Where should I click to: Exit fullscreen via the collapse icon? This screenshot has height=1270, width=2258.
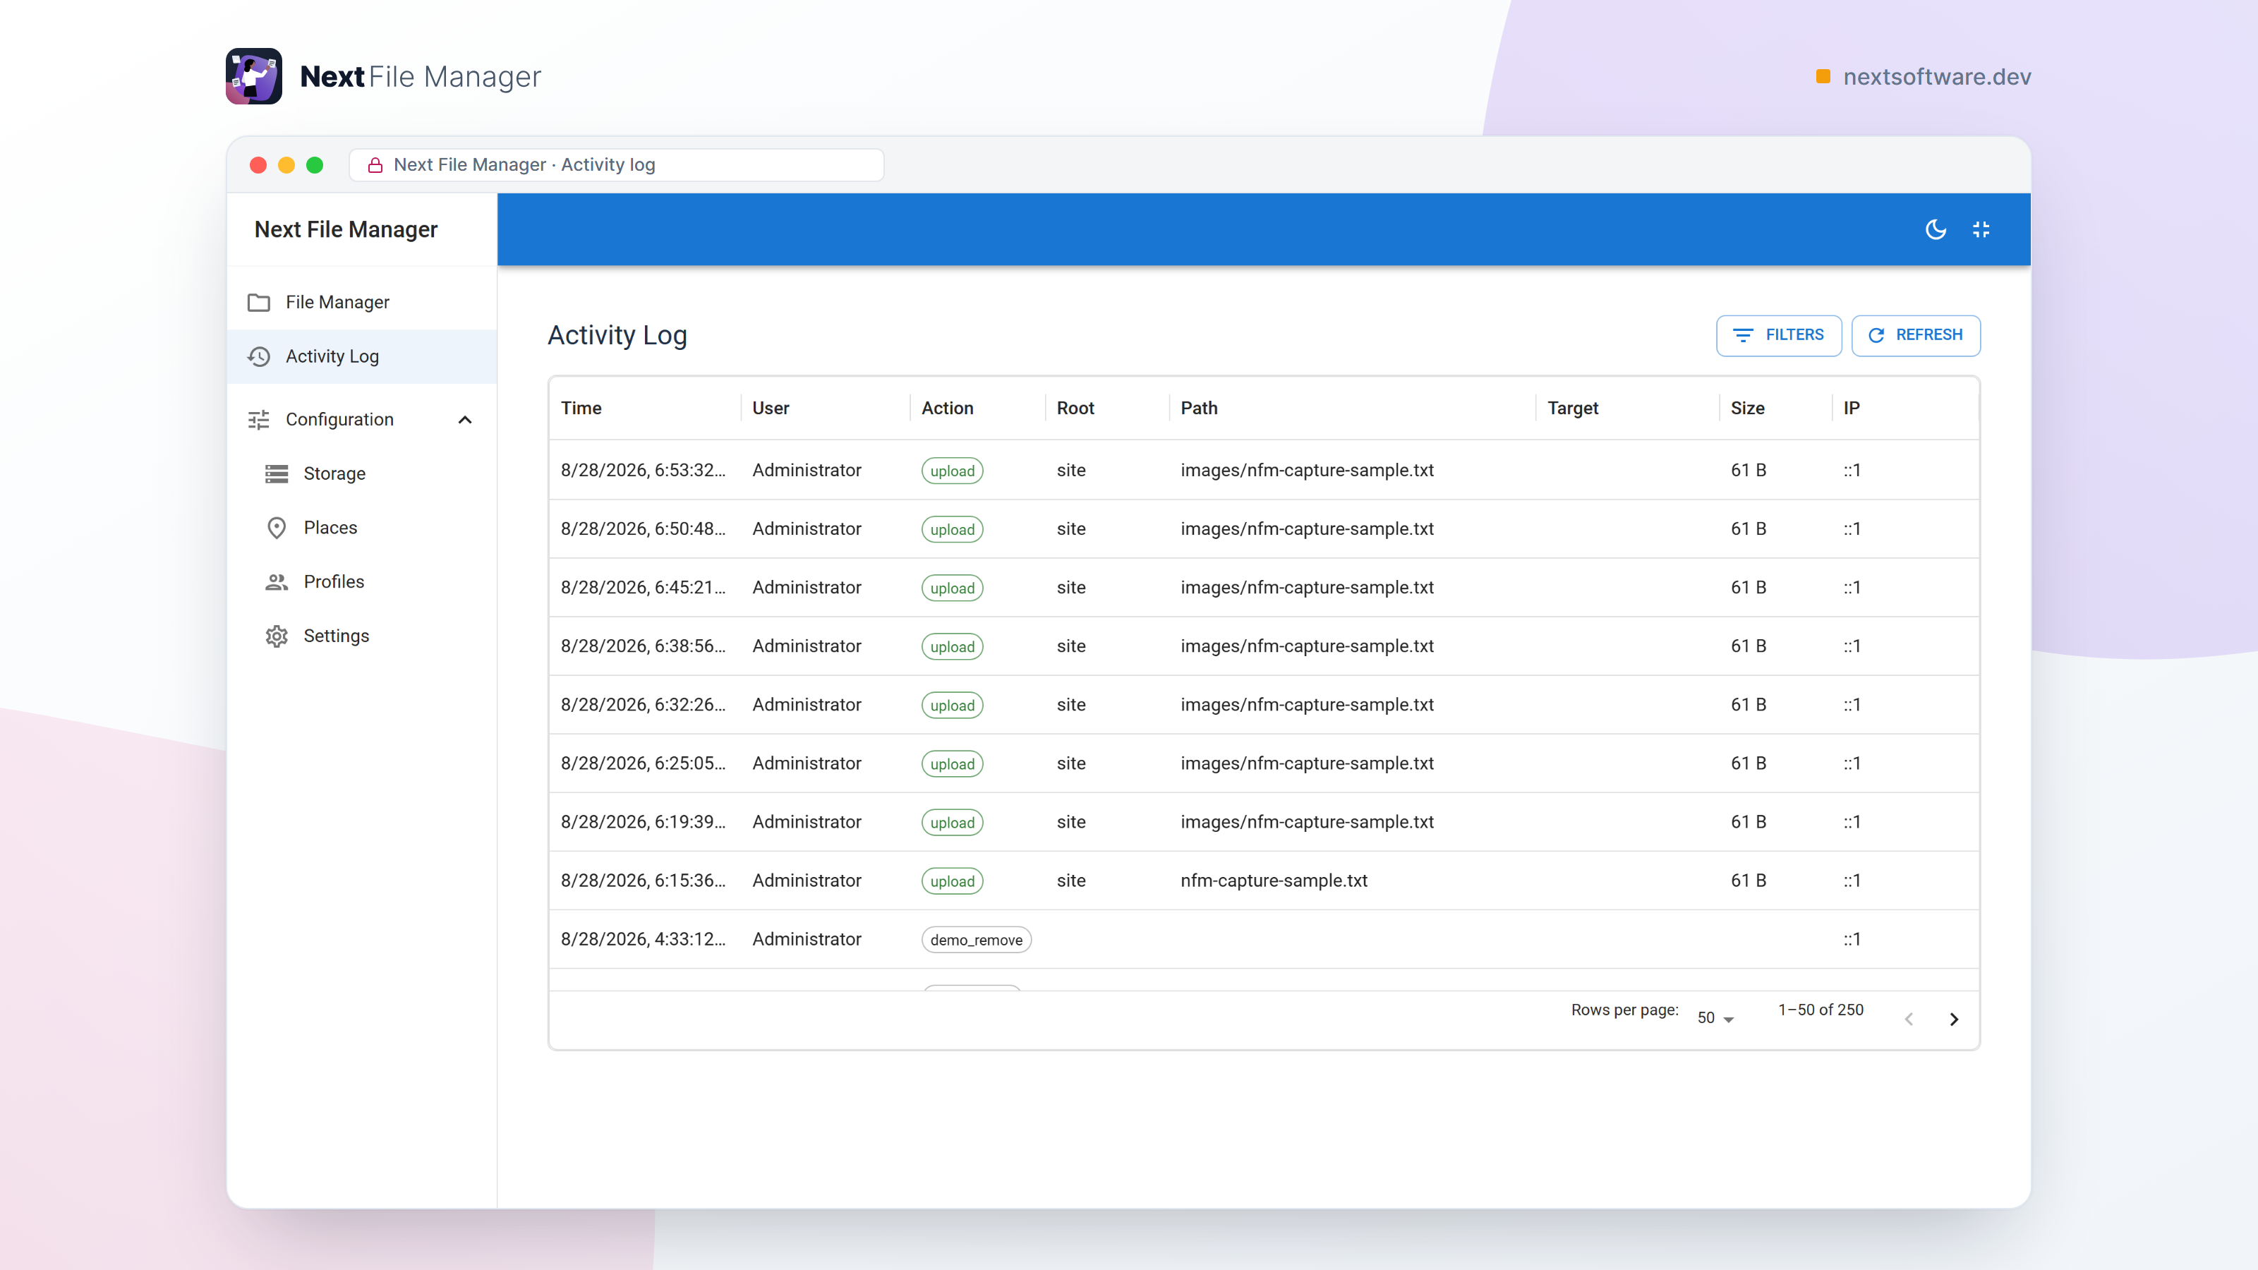point(1981,229)
